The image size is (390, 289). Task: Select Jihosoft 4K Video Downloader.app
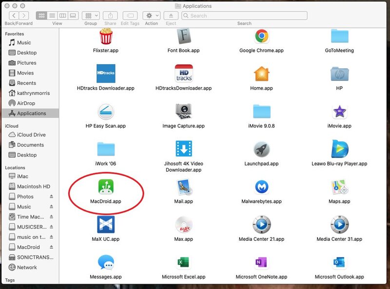pyautogui.click(x=184, y=148)
